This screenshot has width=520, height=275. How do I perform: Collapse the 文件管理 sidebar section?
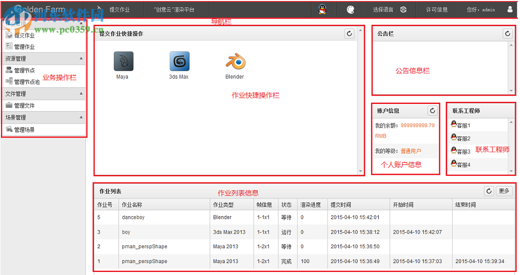[x=81, y=94]
